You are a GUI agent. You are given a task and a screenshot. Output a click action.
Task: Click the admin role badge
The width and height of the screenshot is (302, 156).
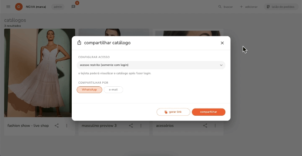(58, 7)
